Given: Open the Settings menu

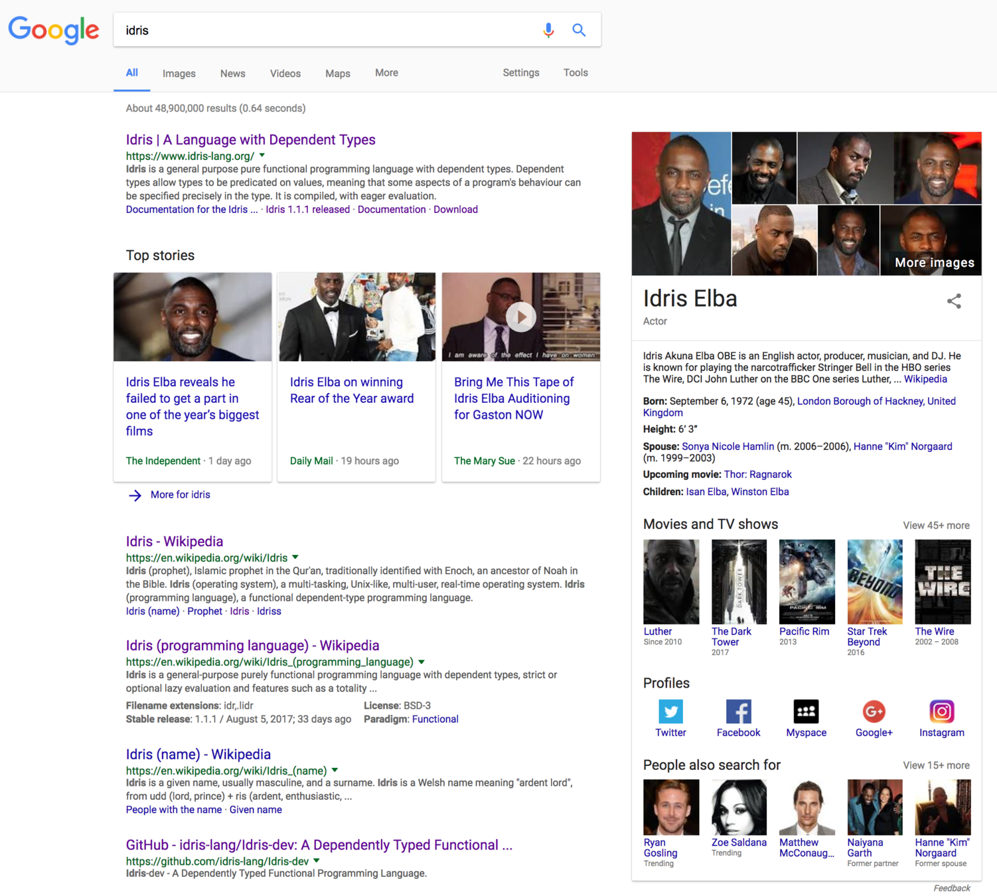Looking at the screenshot, I should point(521,73).
